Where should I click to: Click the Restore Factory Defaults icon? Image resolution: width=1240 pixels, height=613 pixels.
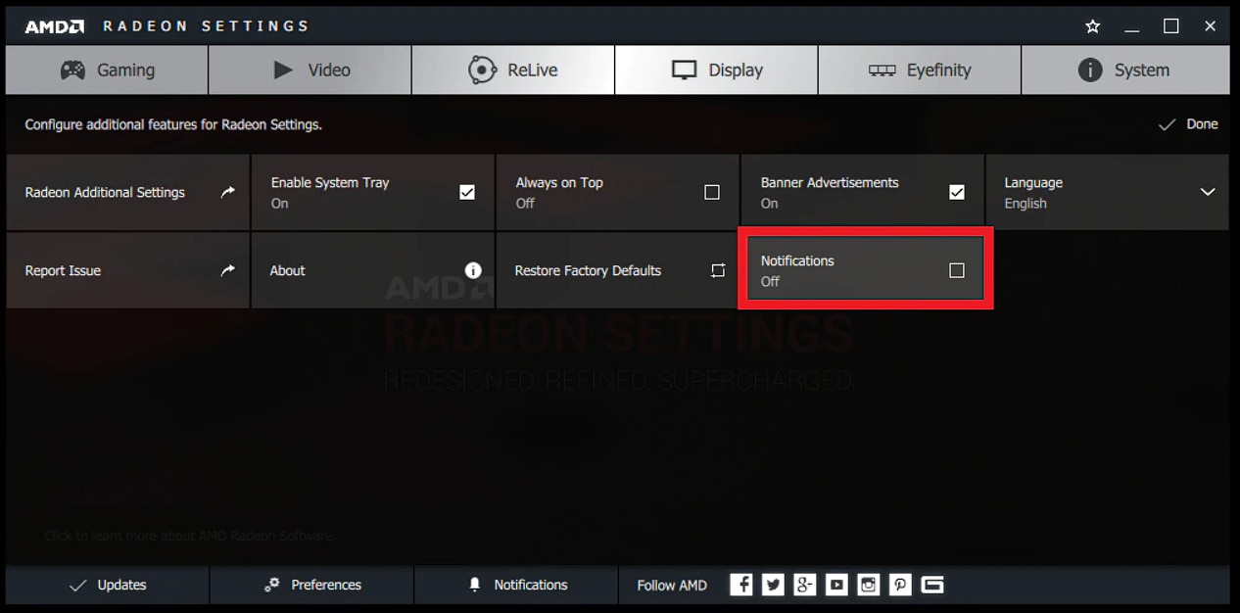pyautogui.click(x=718, y=270)
